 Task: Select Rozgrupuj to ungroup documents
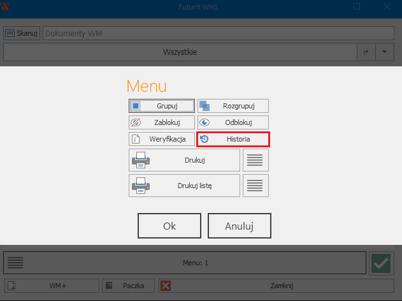point(233,106)
